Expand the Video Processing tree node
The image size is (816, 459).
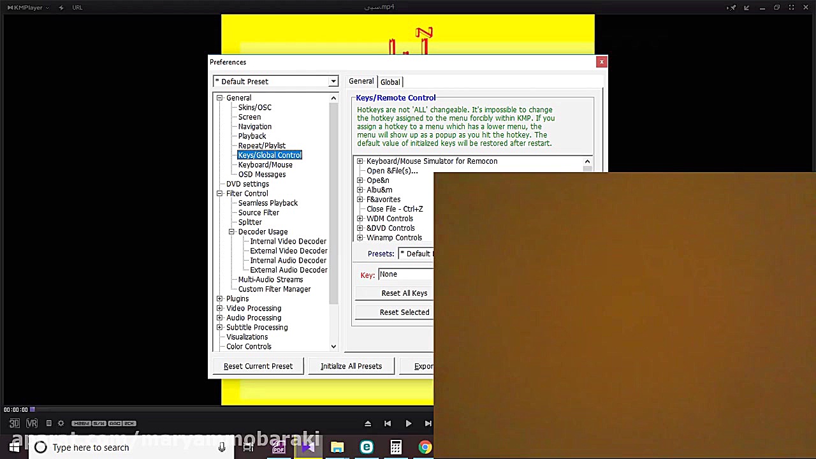click(219, 308)
